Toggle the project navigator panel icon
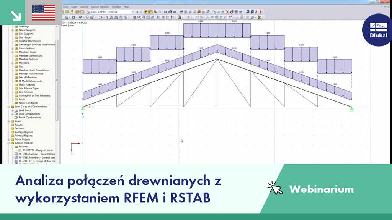 click(77, 12)
